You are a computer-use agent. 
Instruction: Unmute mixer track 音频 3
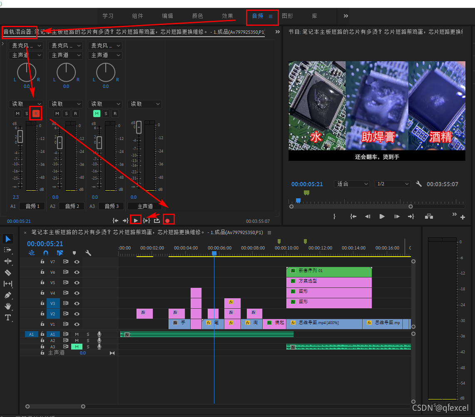97,113
